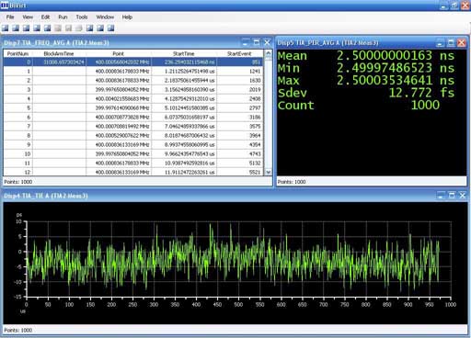Click the third blue toolbar icon
The height and width of the screenshot is (338, 471).
click(27, 28)
